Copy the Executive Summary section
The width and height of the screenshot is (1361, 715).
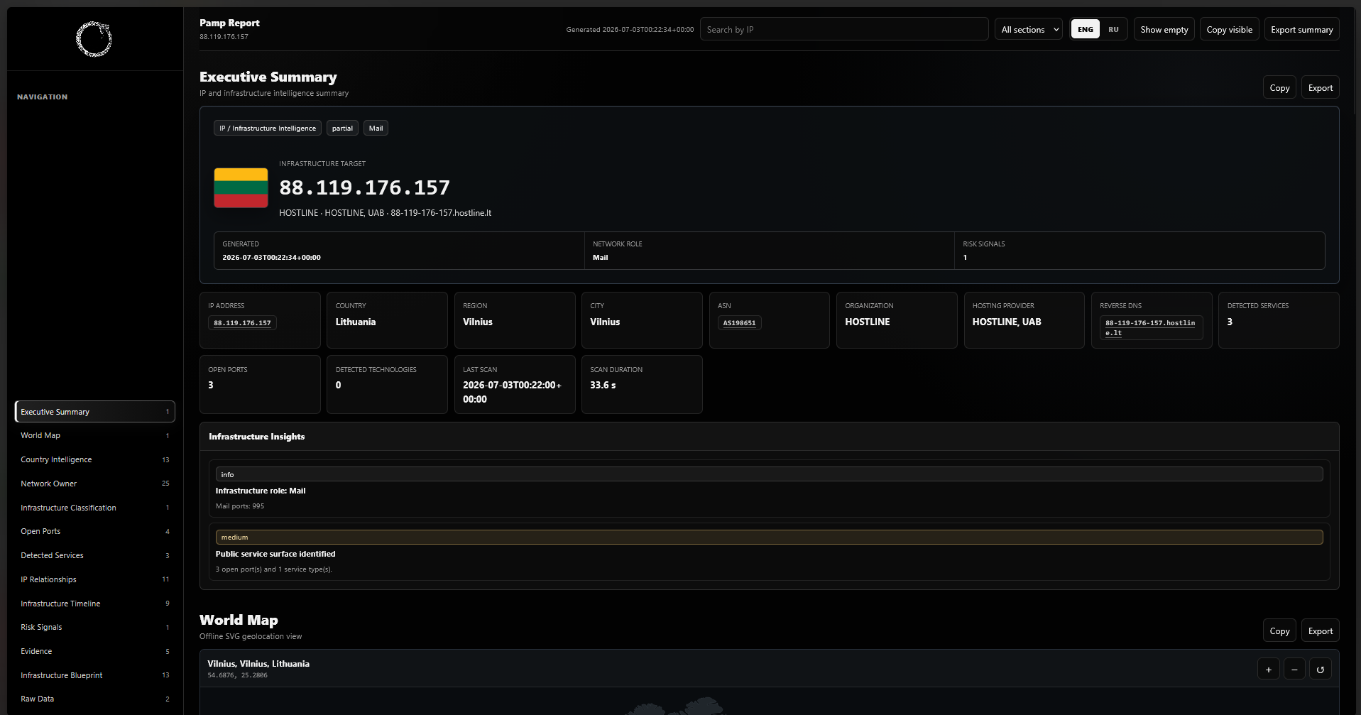tap(1279, 87)
